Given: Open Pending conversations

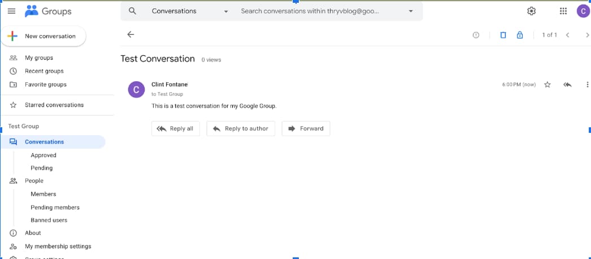Looking at the screenshot, I should 41,168.
